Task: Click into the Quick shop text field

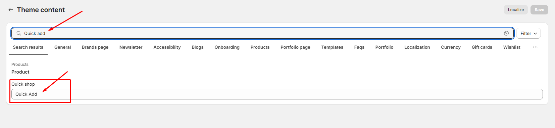Action: click(277, 94)
